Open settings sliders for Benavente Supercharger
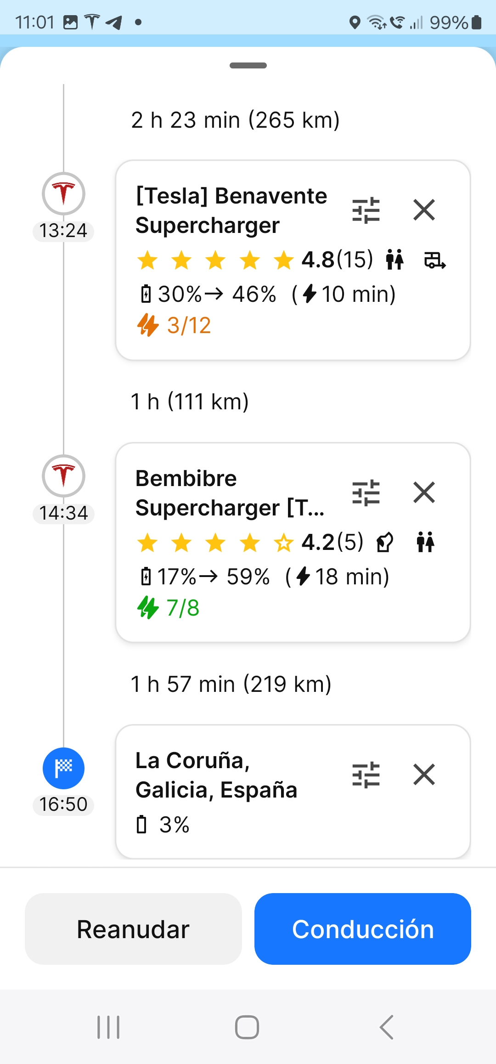Screen dimensions: 496x1064 tap(366, 210)
